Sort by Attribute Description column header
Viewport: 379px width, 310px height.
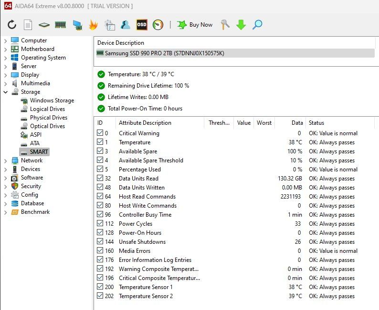point(160,123)
